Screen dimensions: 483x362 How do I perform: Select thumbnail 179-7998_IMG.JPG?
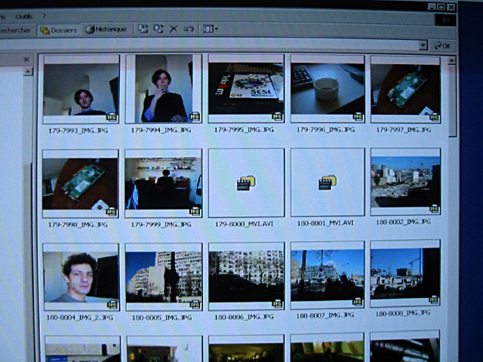point(81,184)
